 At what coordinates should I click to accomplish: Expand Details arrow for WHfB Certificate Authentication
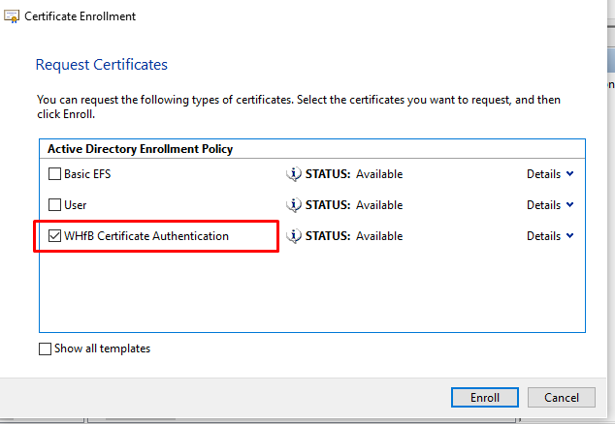[569, 236]
